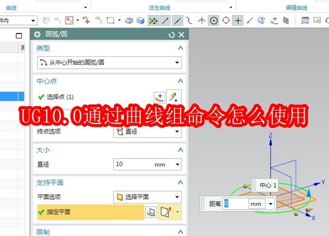Click the Z axis handle of the coordinate system
Screen dimensions: 329x236
(270, 142)
